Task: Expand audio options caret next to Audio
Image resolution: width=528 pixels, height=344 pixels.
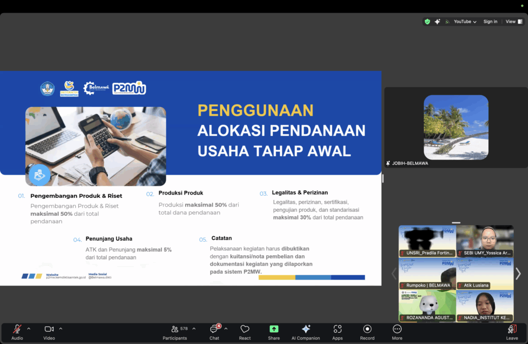Action: [x=29, y=329]
